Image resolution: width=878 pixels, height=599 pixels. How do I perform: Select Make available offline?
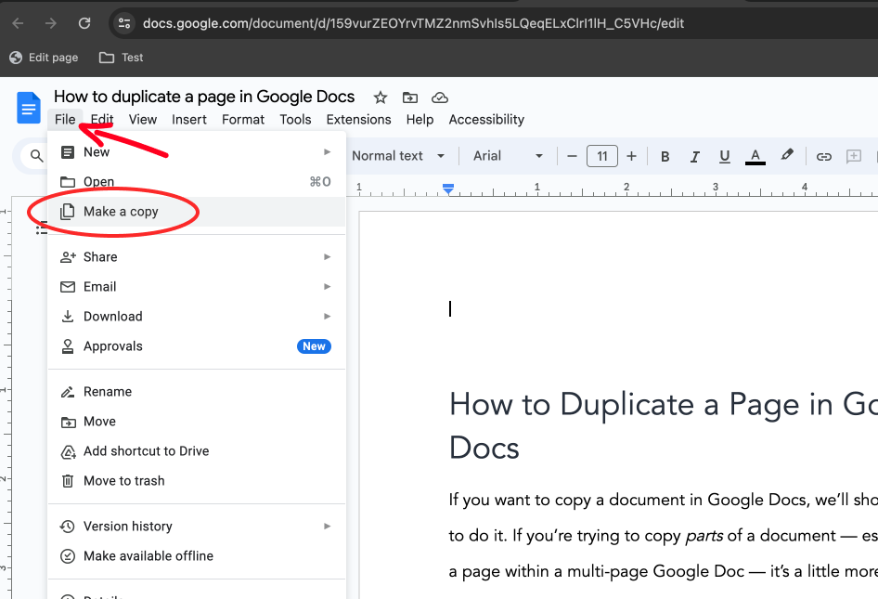pos(197,556)
